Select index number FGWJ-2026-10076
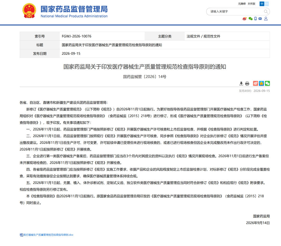Viewport: 281px width, 246px height. coord(76,36)
